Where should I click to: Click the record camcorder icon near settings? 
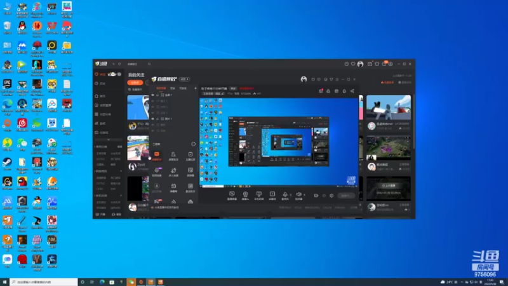pyautogui.click(x=316, y=196)
